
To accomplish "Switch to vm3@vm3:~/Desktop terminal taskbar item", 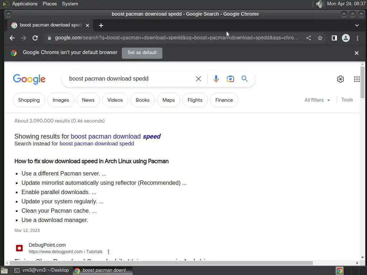I will pyautogui.click(x=42, y=270).
